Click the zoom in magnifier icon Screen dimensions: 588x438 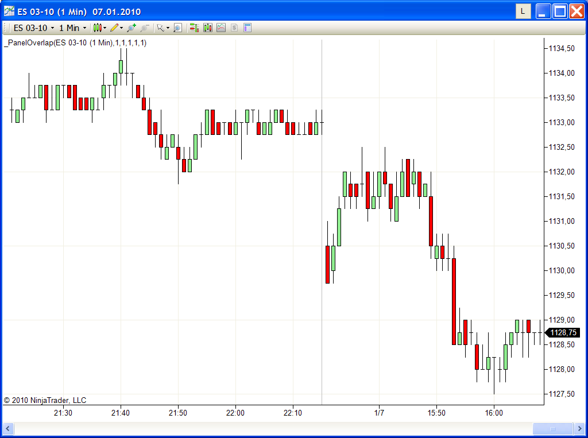(131, 28)
